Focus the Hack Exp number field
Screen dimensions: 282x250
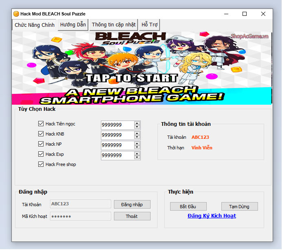[118, 155]
